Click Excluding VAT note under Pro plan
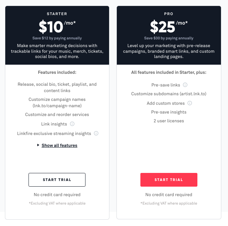This screenshot has height=226, width=228. [x=169, y=203]
